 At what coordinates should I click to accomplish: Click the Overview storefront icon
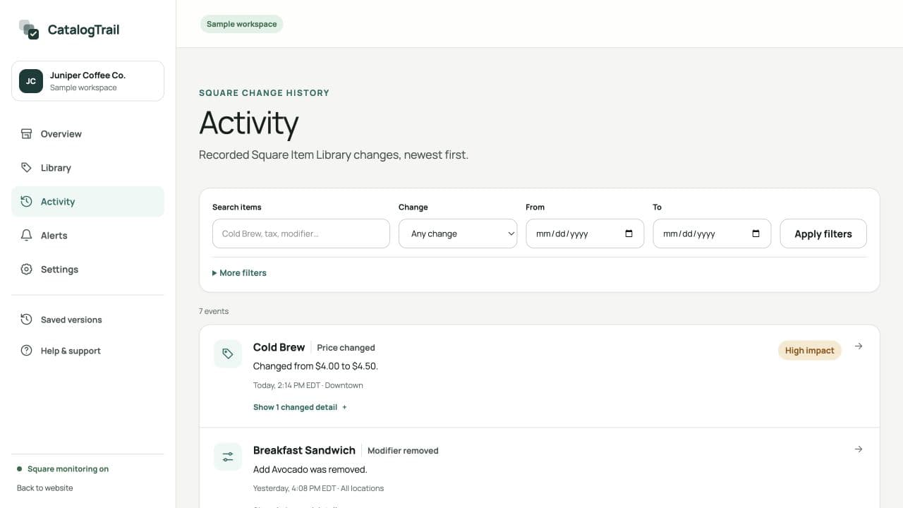click(26, 134)
